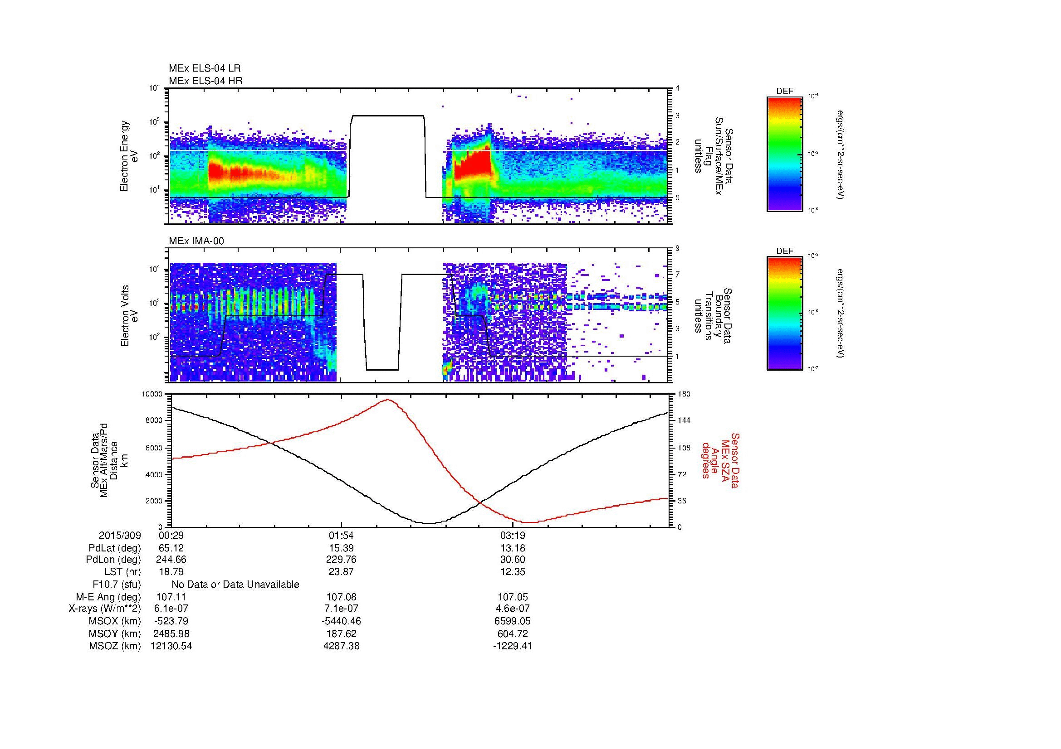This screenshot has height=749, width=1061.
Task: Click the MSOY value '604.72'
Action: [x=513, y=634]
